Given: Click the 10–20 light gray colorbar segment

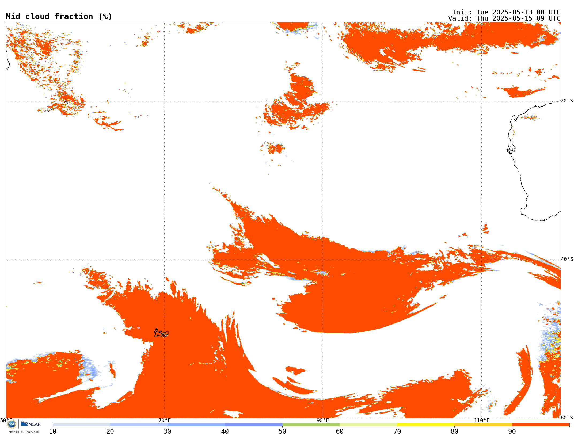Looking at the screenshot, I should (x=81, y=425).
